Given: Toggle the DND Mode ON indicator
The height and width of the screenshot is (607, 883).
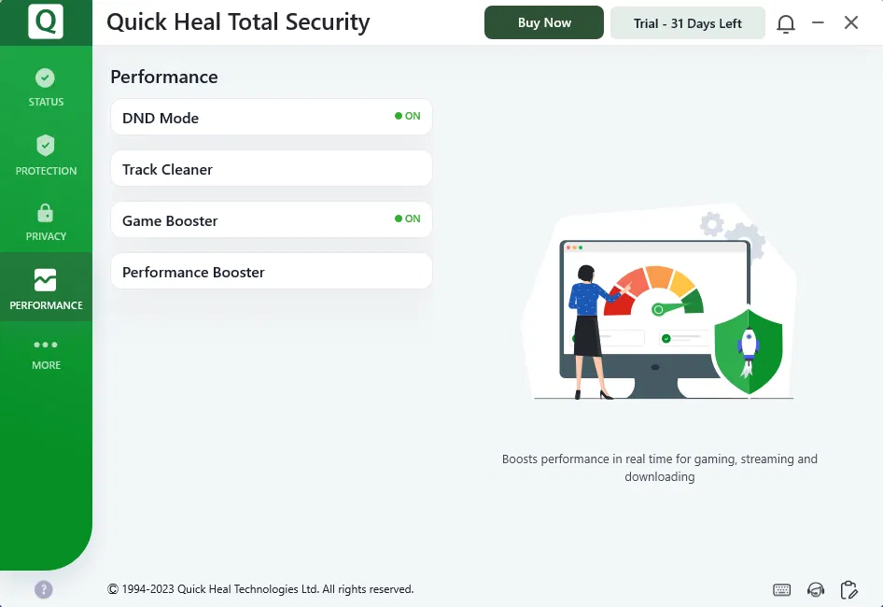Looking at the screenshot, I should click(408, 117).
